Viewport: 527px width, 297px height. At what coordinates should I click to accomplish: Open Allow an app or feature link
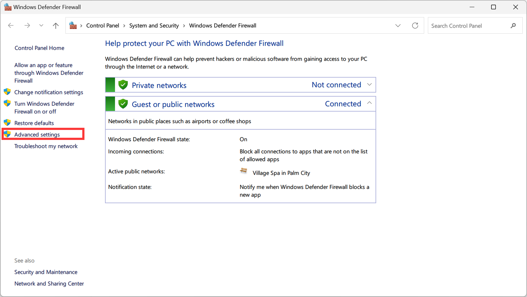pos(49,73)
